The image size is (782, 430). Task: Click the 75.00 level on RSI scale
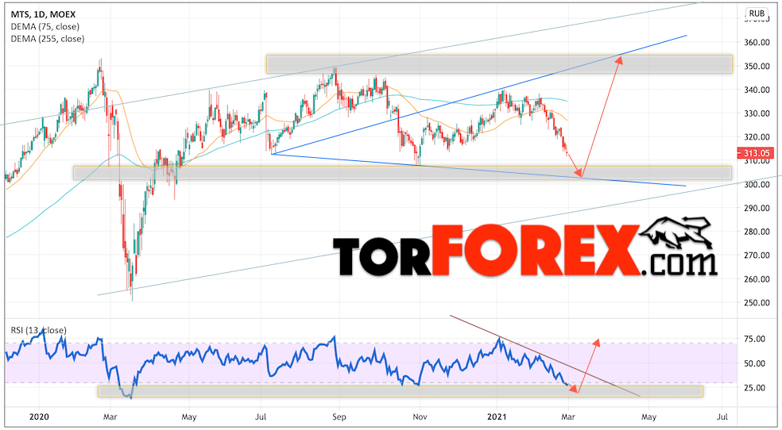tap(753, 339)
